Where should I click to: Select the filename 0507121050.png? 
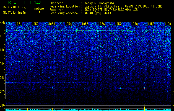click(14, 7)
